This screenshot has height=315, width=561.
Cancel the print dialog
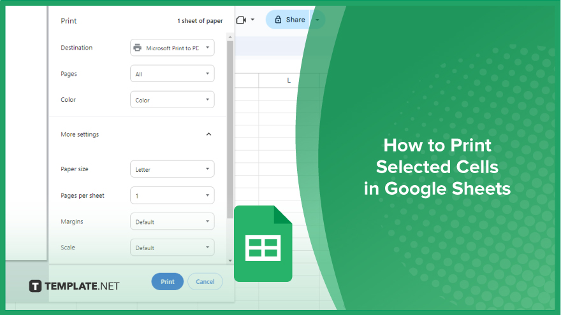[x=205, y=281]
